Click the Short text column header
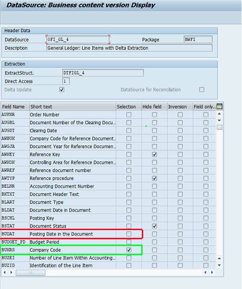242x289 pixels. (73, 107)
